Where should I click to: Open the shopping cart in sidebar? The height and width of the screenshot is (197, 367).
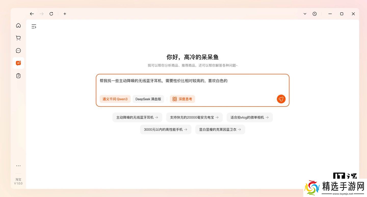pos(18,38)
